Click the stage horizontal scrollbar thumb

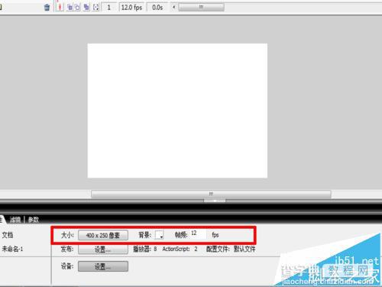point(211,194)
